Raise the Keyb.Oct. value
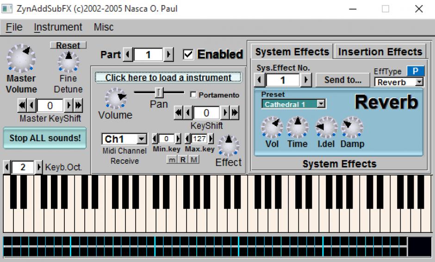This screenshot has width=435, height=262. 39,167
